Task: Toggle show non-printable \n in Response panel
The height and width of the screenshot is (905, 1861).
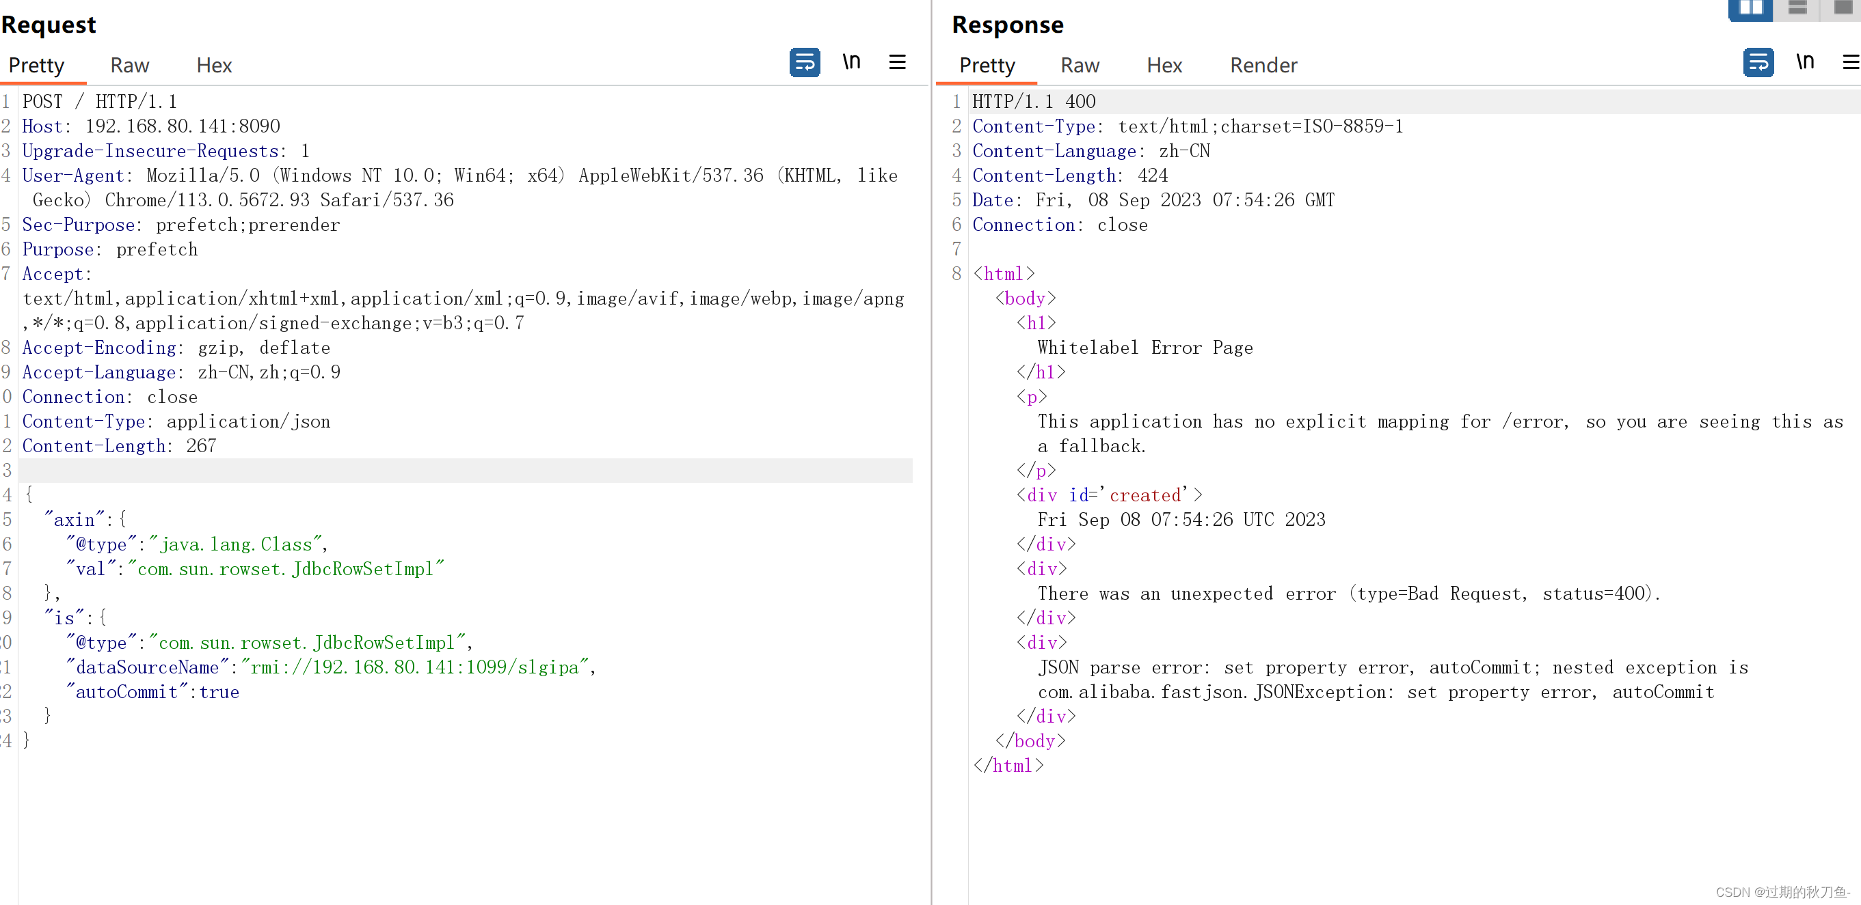Action: coord(1805,62)
